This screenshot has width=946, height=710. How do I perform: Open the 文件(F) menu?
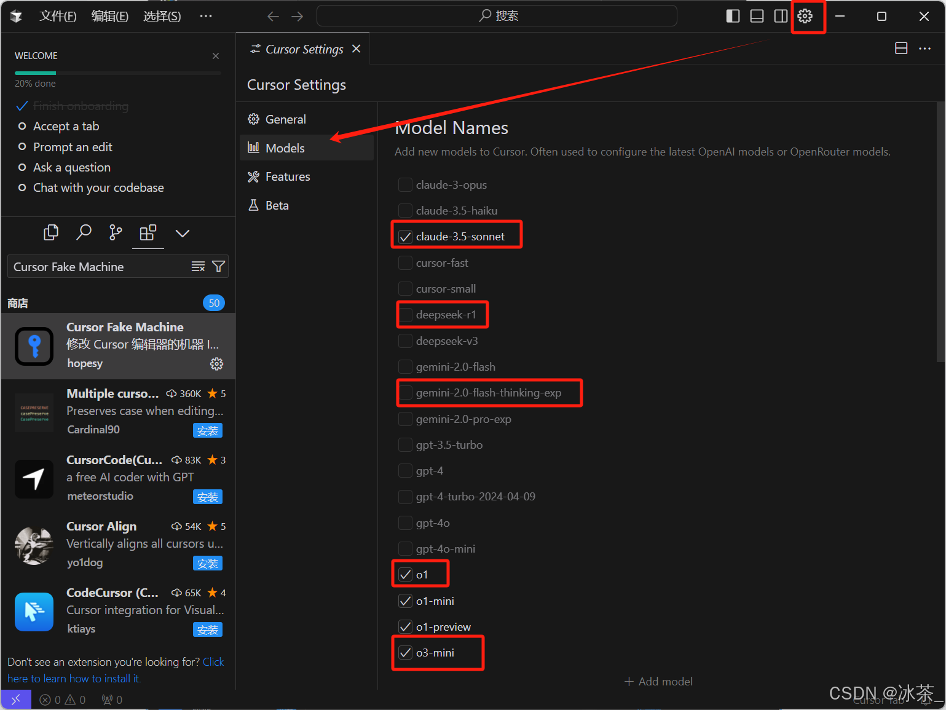(58, 16)
